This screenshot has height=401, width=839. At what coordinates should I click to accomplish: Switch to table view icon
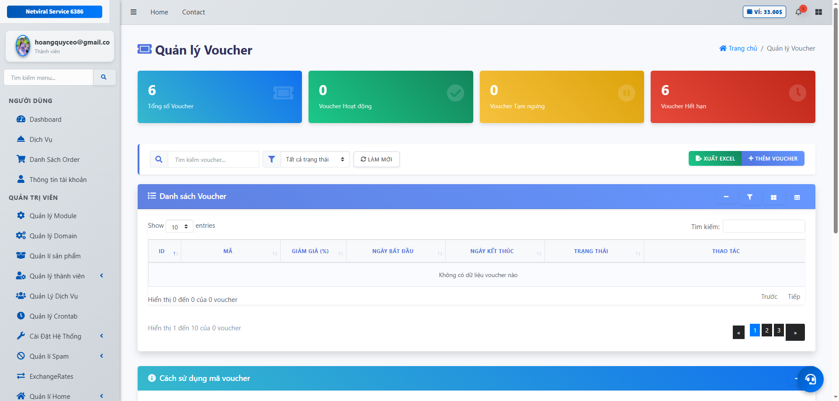(797, 197)
